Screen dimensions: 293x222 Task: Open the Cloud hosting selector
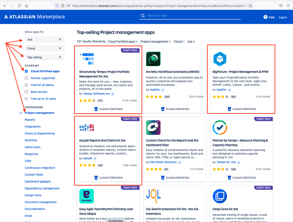(45, 48)
